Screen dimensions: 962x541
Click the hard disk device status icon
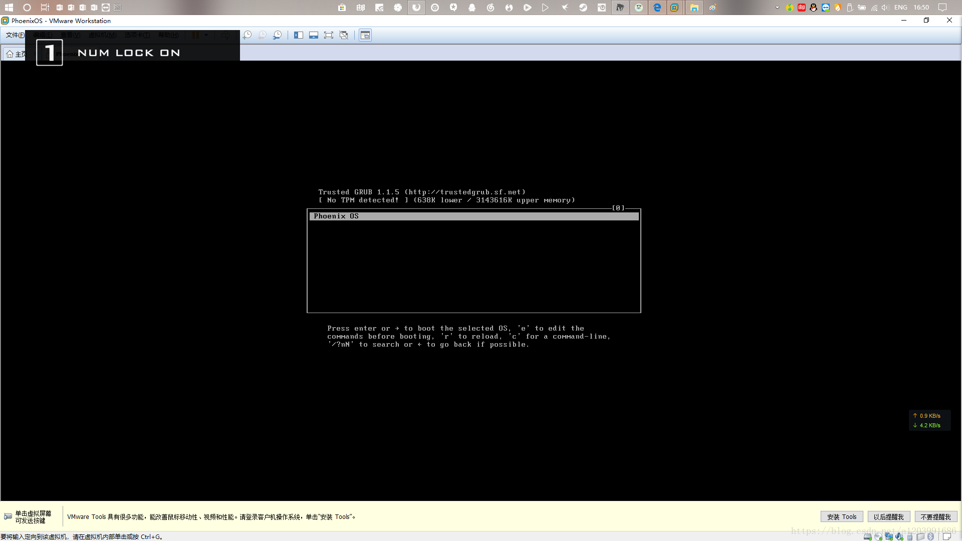click(x=868, y=536)
